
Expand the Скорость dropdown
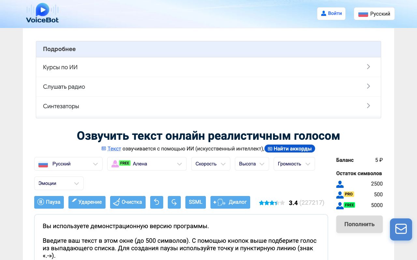point(211,164)
